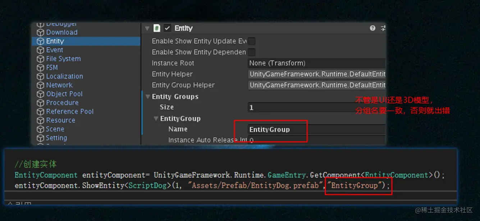Screen dimensions: 480x221
Task: Click the cube icon beside Resource
Action: coord(41,121)
